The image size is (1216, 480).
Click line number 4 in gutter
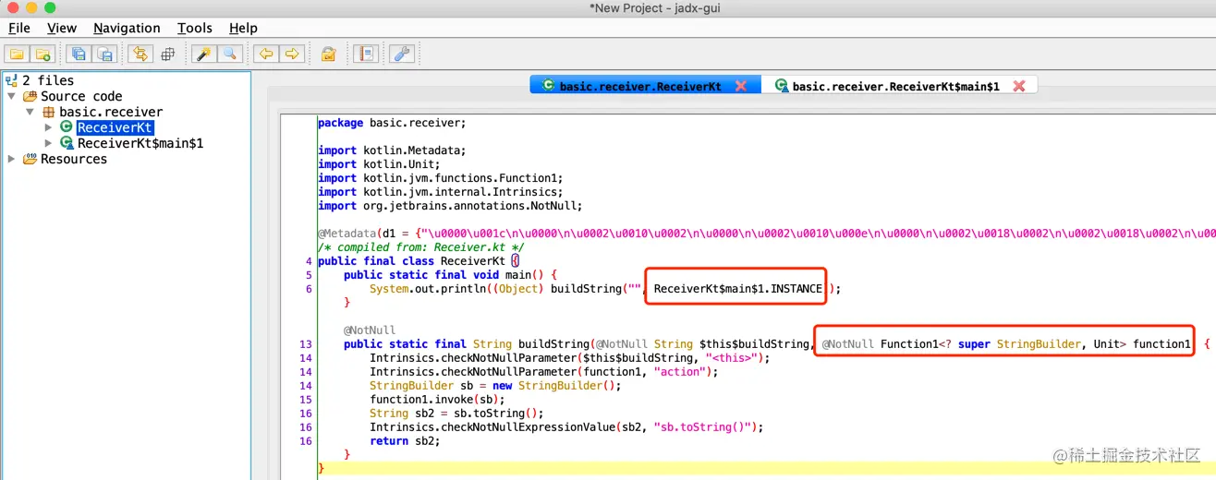309,261
